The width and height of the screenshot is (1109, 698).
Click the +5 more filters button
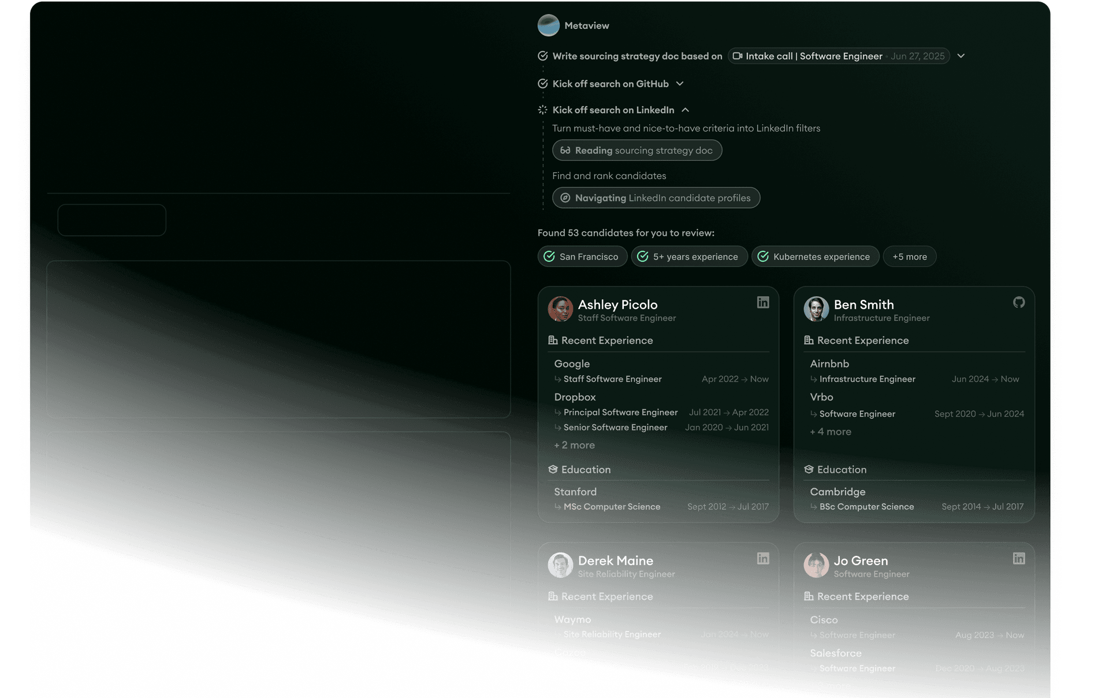pos(909,256)
